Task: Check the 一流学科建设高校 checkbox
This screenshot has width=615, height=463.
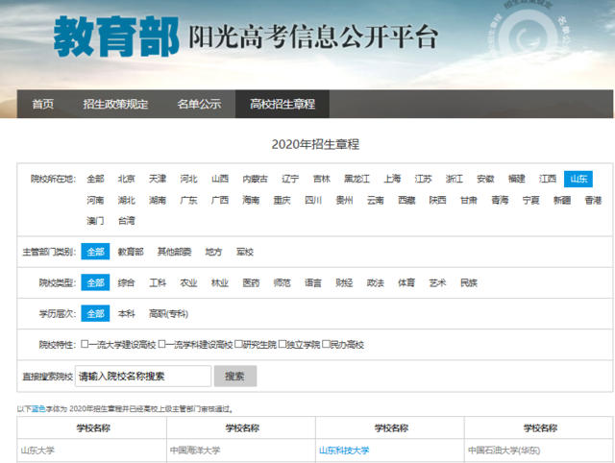Action: [162, 344]
